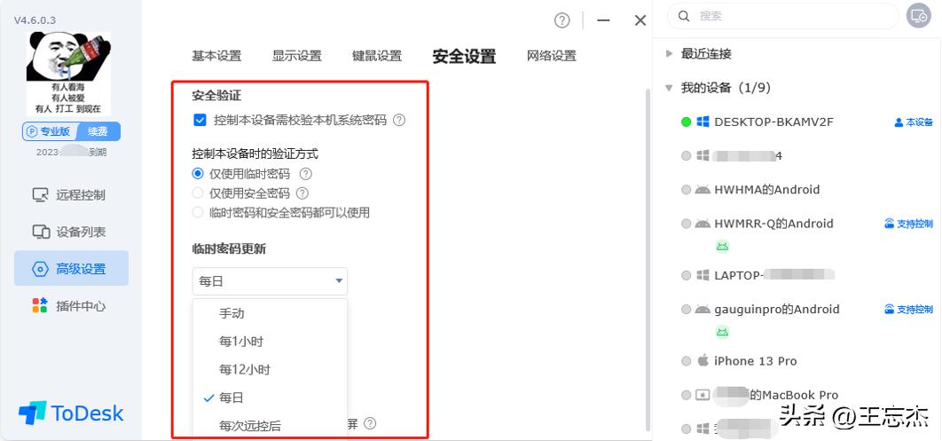Choose 每12小时 from the dropdown list
Screen dimensions: 942x441
point(270,369)
